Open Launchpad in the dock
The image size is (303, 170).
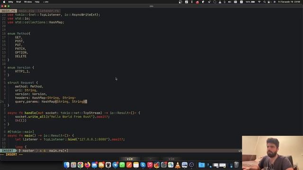pyautogui.click(x=73, y=165)
